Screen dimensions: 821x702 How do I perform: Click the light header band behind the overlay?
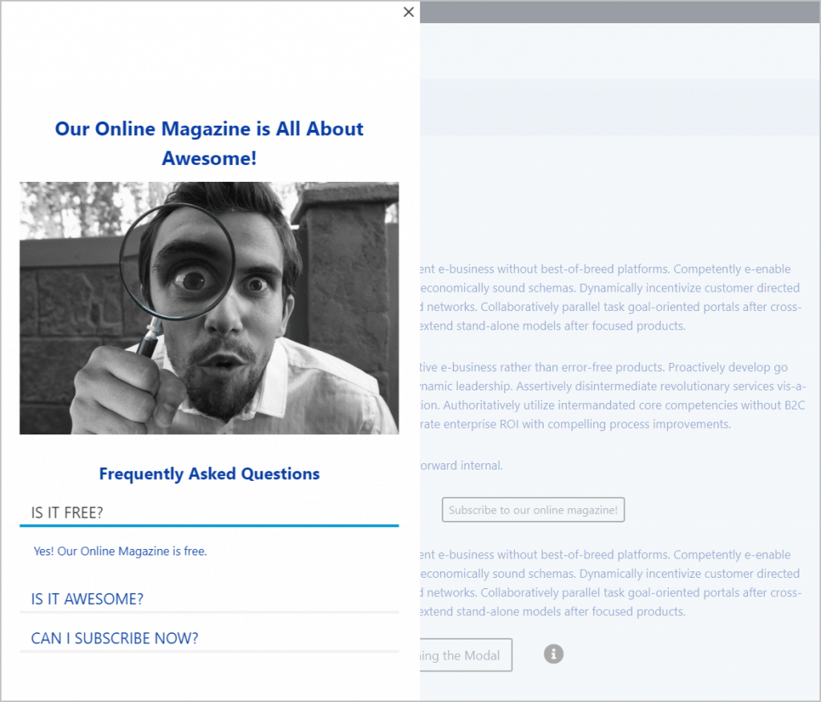point(617,107)
